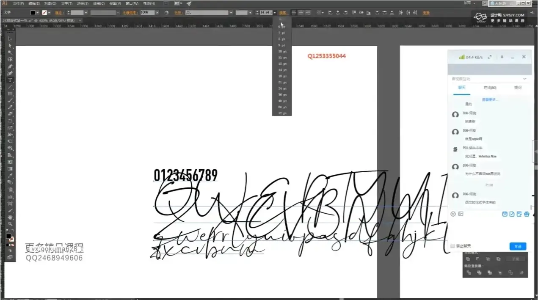Close the document tab 23期版式第一节

click(x=80, y=20)
